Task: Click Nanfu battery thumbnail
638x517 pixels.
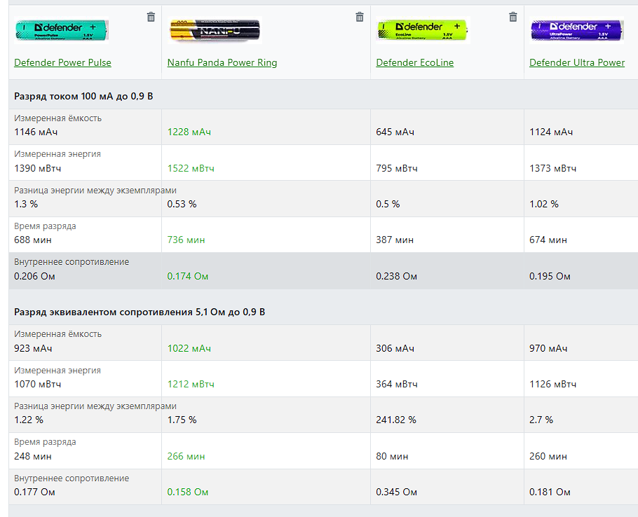Action: click(x=215, y=30)
